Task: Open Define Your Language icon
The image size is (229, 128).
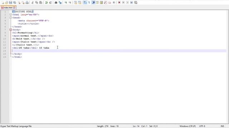Action: (x=97, y=2)
